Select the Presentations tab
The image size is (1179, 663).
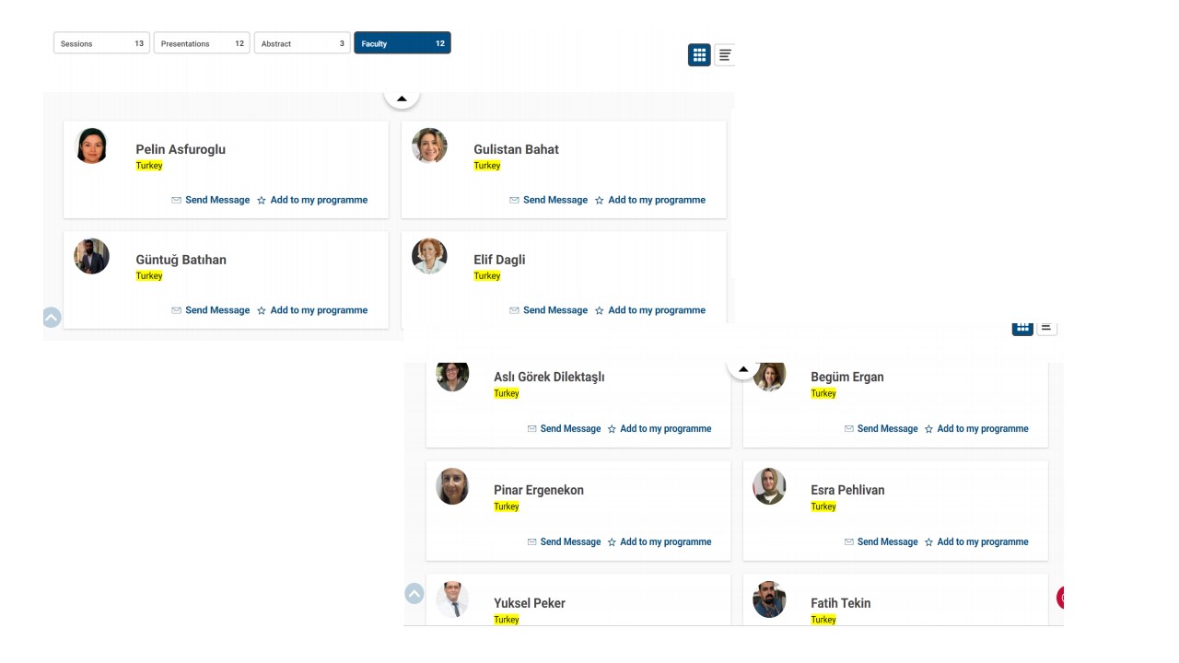point(202,43)
